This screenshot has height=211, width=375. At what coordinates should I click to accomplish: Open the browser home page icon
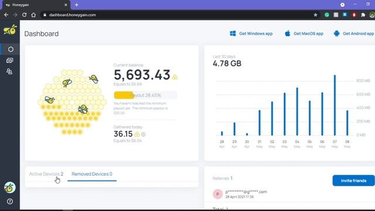click(x=33, y=15)
